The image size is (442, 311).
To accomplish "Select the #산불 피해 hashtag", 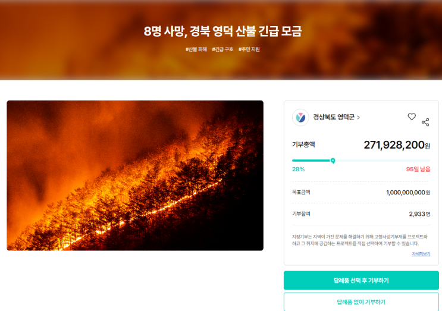I will click(x=196, y=49).
